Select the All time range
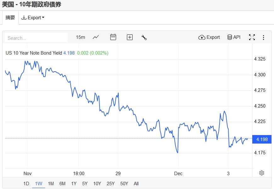The width and height of the screenshot is (274, 189). pos(136,184)
